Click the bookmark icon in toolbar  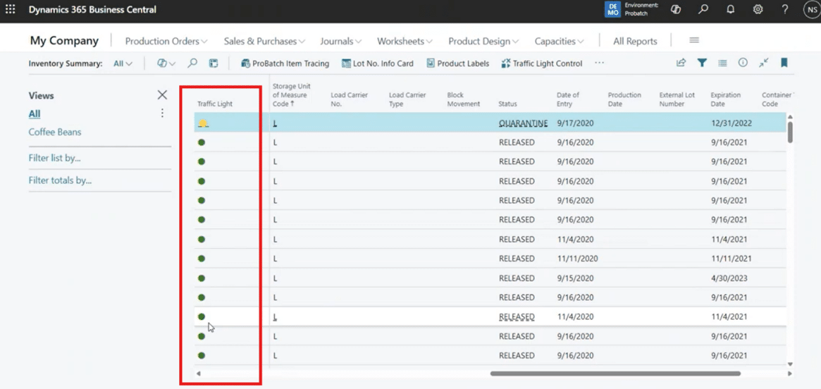pyautogui.click(x=784, y=63)
